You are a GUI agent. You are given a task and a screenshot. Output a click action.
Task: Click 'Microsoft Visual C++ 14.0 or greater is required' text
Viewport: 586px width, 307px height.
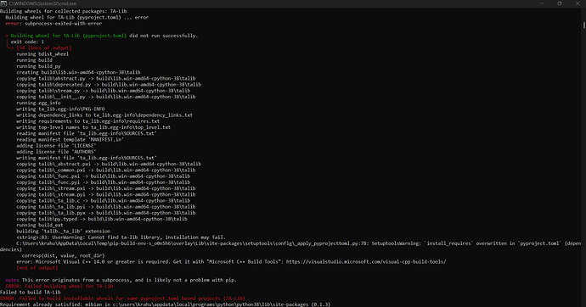coord(103,262)
